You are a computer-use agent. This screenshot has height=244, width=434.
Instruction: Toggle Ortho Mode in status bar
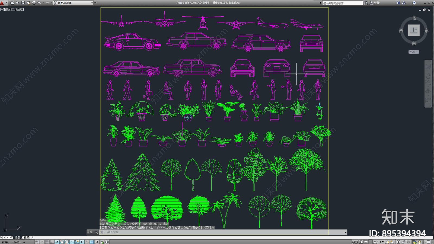[x=52, y=242]
